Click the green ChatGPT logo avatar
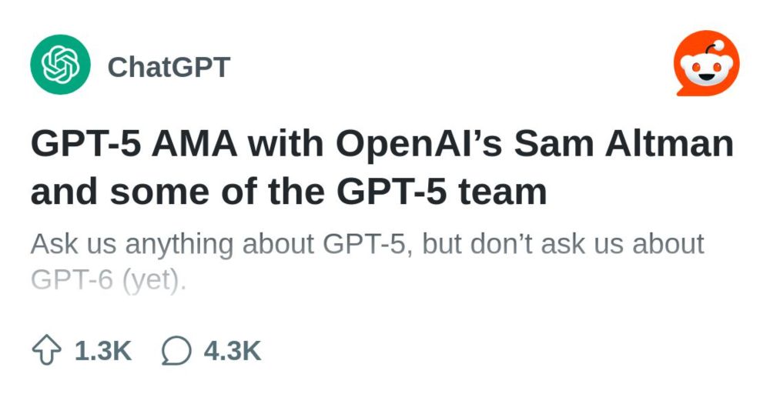770x401 pixels. click(x=60, y=65)
